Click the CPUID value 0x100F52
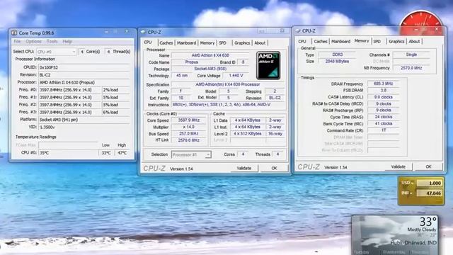 tap(84, 67)
